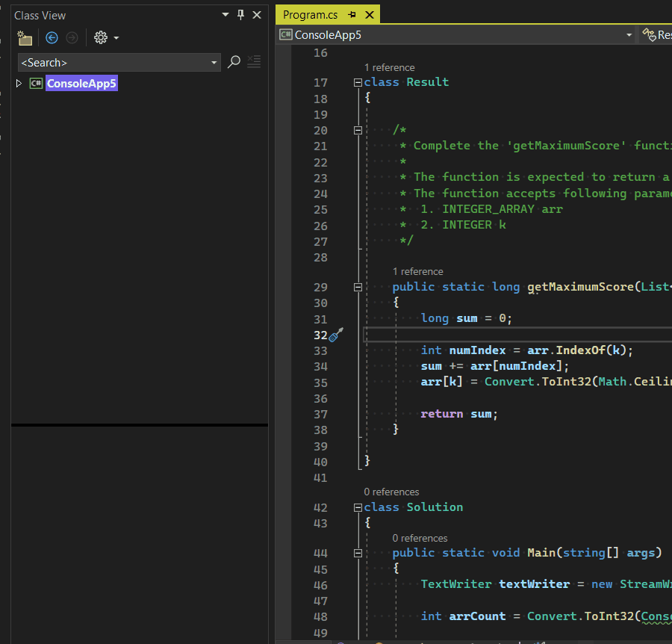This screenshot has width=672, height=644.
Task: Click the New Folder icon in Class View
Action: [23, 37]
